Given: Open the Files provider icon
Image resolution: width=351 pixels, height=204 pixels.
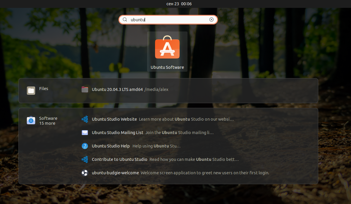Looking at the screenshot, I should click(x=31, y=91).
